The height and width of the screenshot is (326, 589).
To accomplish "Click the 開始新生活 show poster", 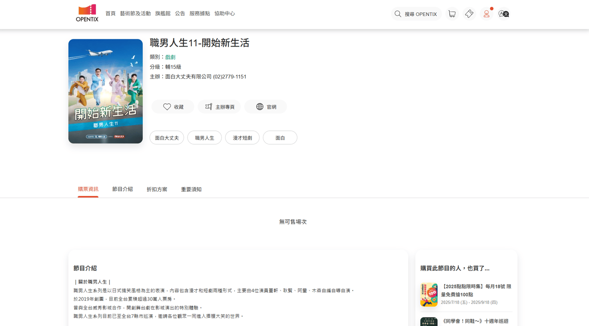I will point(106,91).
